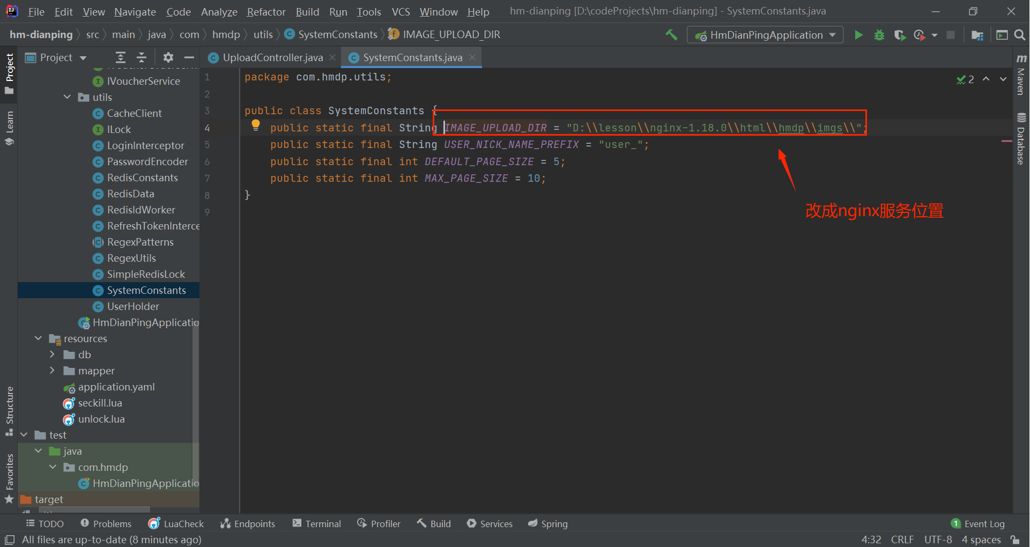Viewport: 1030px width, 547px height.
Task: Toggle read-only lock icon in status bar
Action: click(x=1015, y=539)
